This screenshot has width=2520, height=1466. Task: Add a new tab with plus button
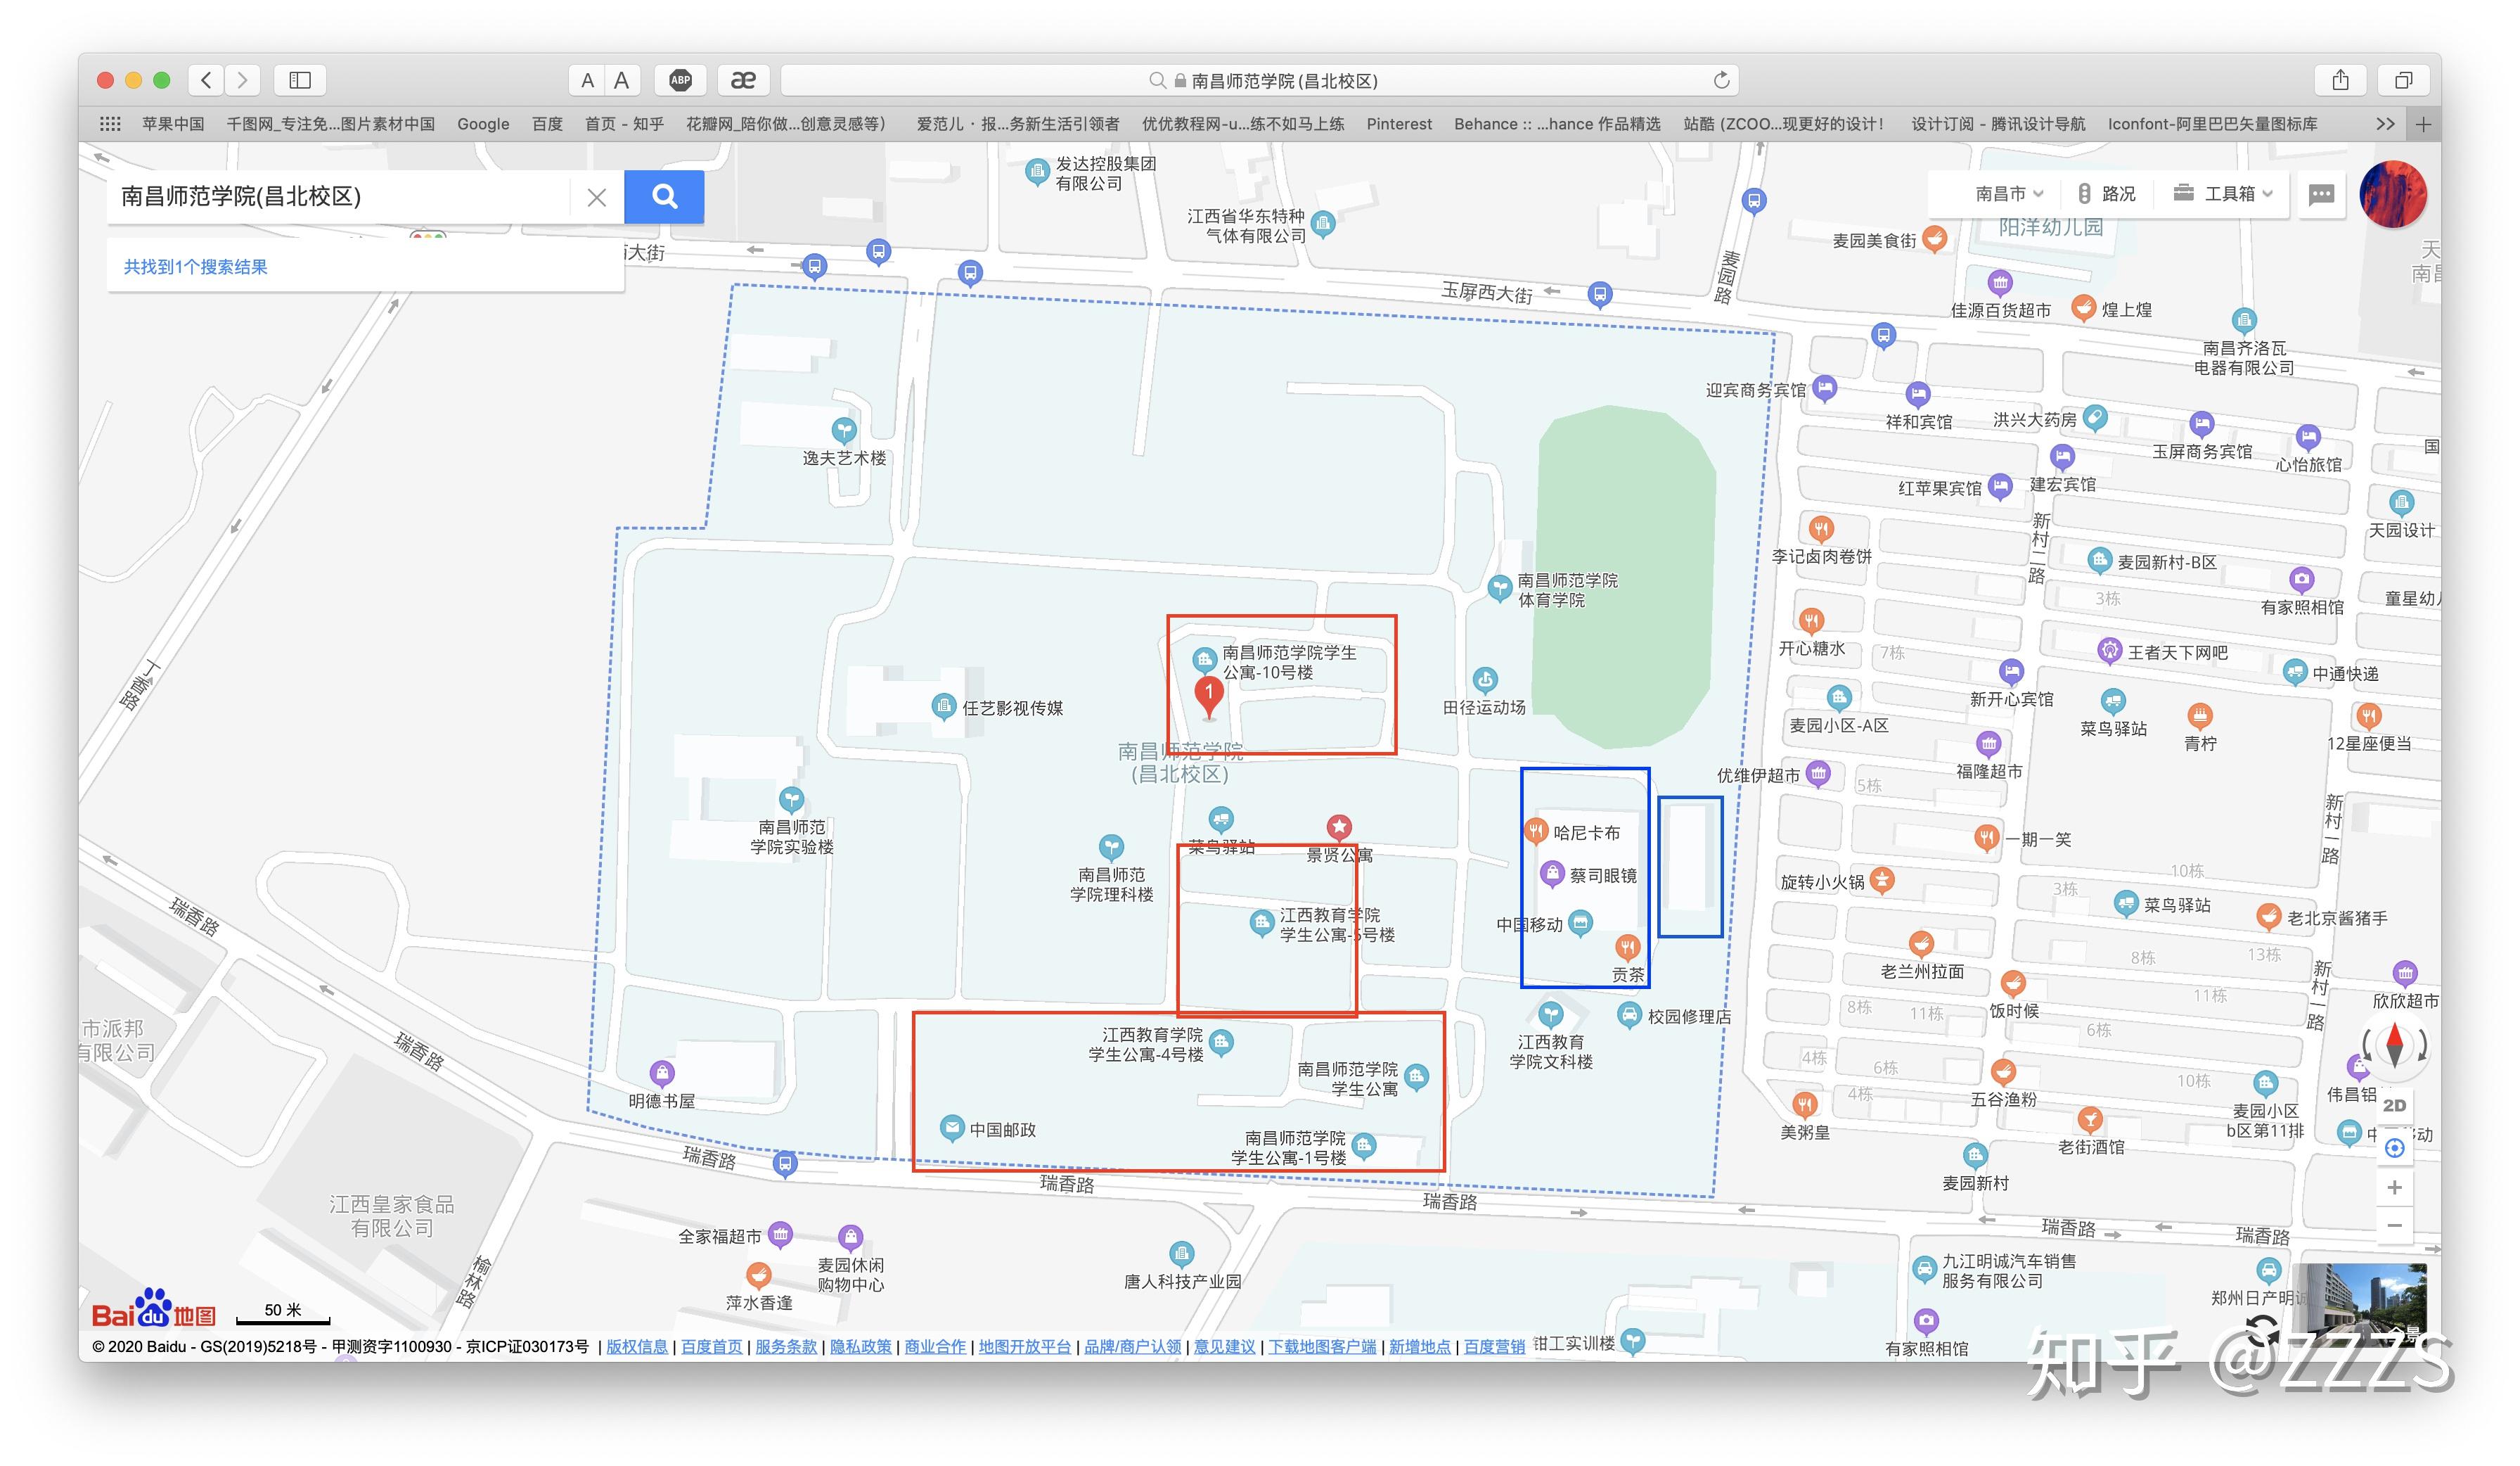[2423, 124]
